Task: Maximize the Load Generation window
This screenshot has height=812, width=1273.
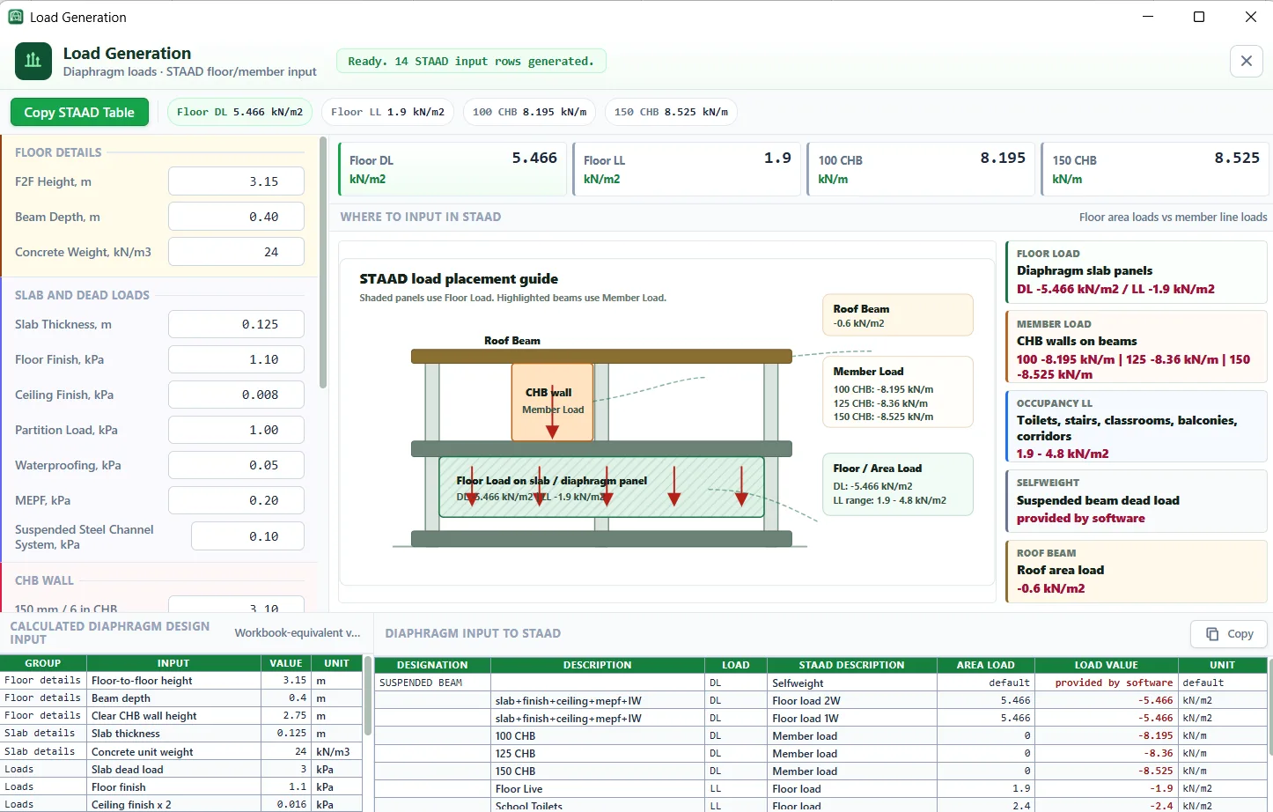Action: coord(1199,17)
